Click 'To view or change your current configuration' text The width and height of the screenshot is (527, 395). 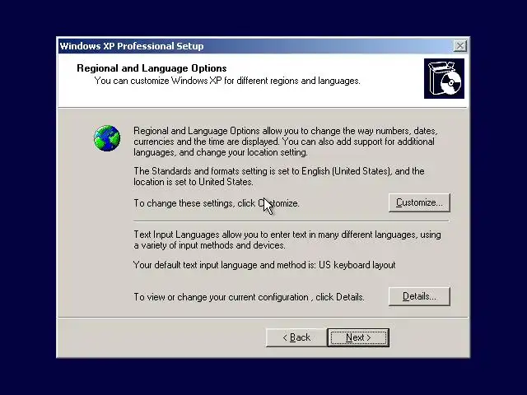(x=249, y=297)
